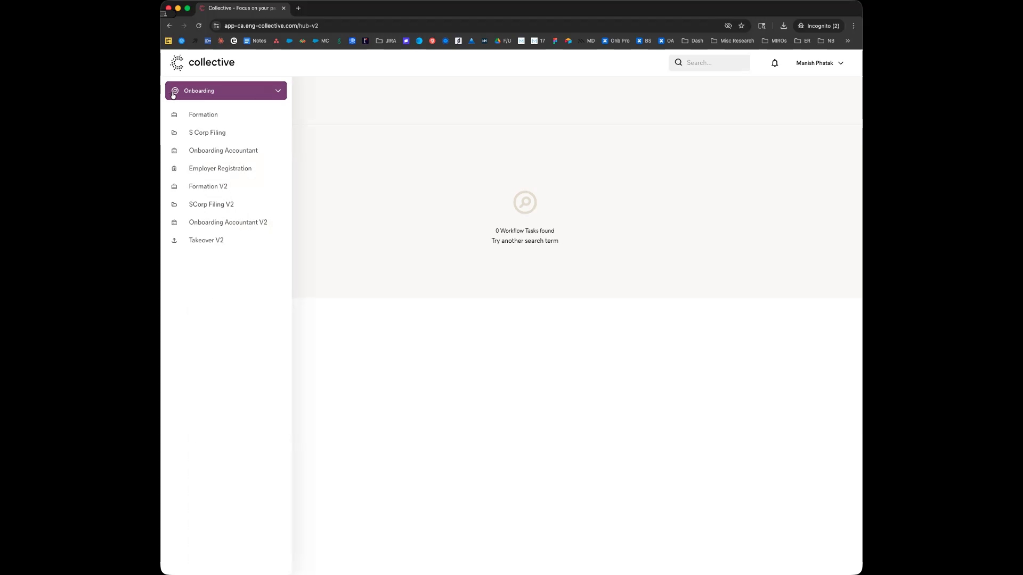Bookmark this page with star icon

click(741, 26)
